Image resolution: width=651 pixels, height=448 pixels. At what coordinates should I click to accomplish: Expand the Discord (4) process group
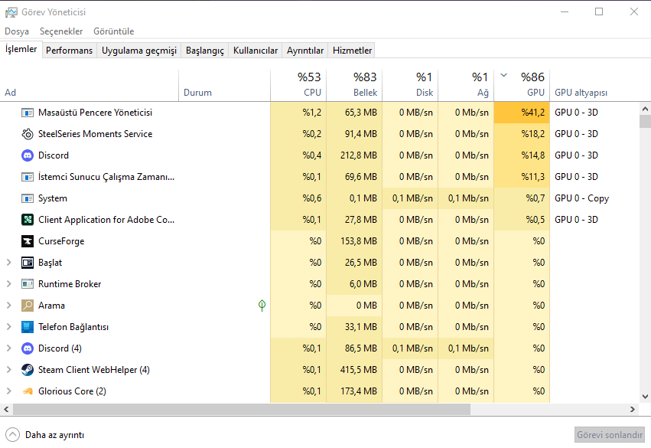tap(8, 348)
